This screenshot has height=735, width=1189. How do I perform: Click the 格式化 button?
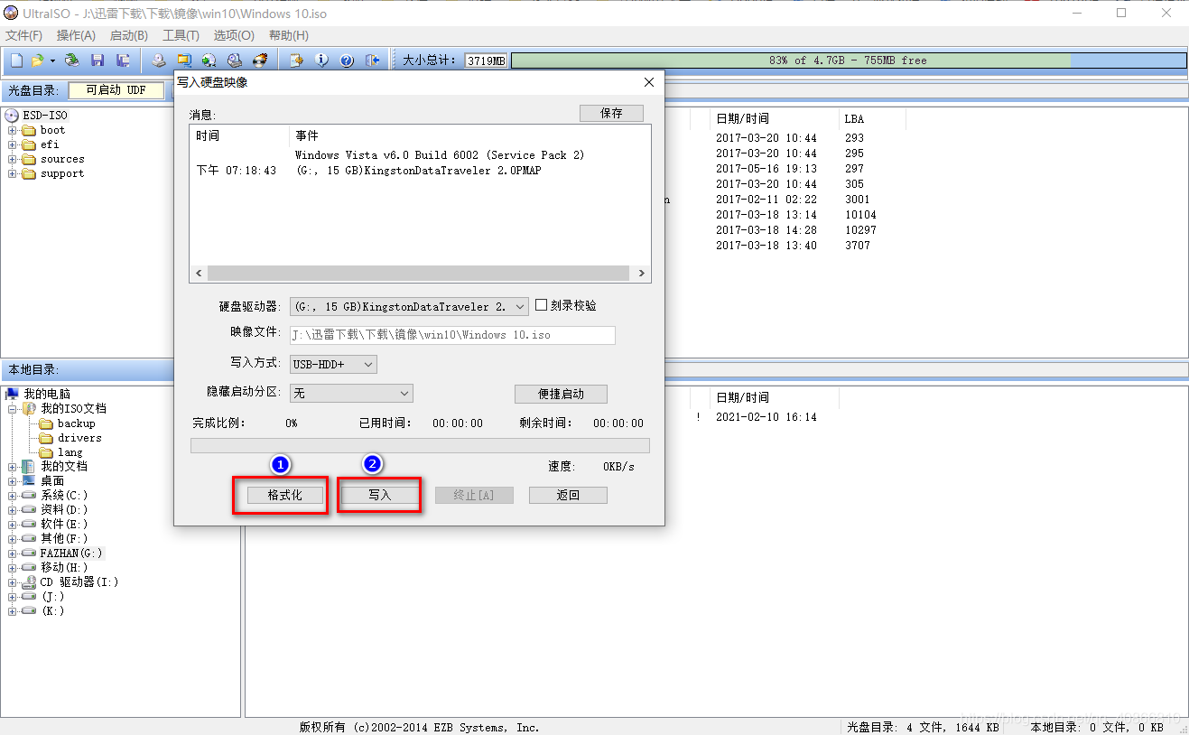pos(284,495)
